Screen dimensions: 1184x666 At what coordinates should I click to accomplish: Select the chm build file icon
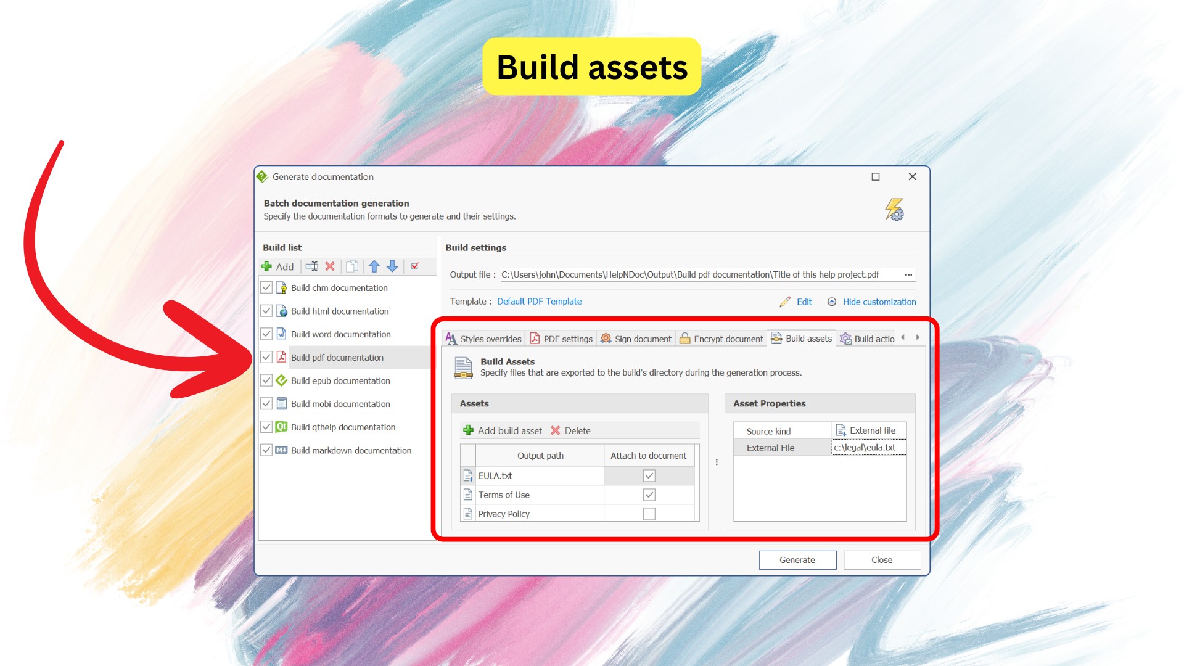(282, 288)
